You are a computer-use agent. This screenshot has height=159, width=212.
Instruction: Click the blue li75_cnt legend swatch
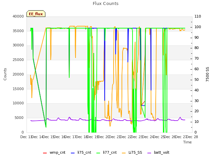coord(73,153)
